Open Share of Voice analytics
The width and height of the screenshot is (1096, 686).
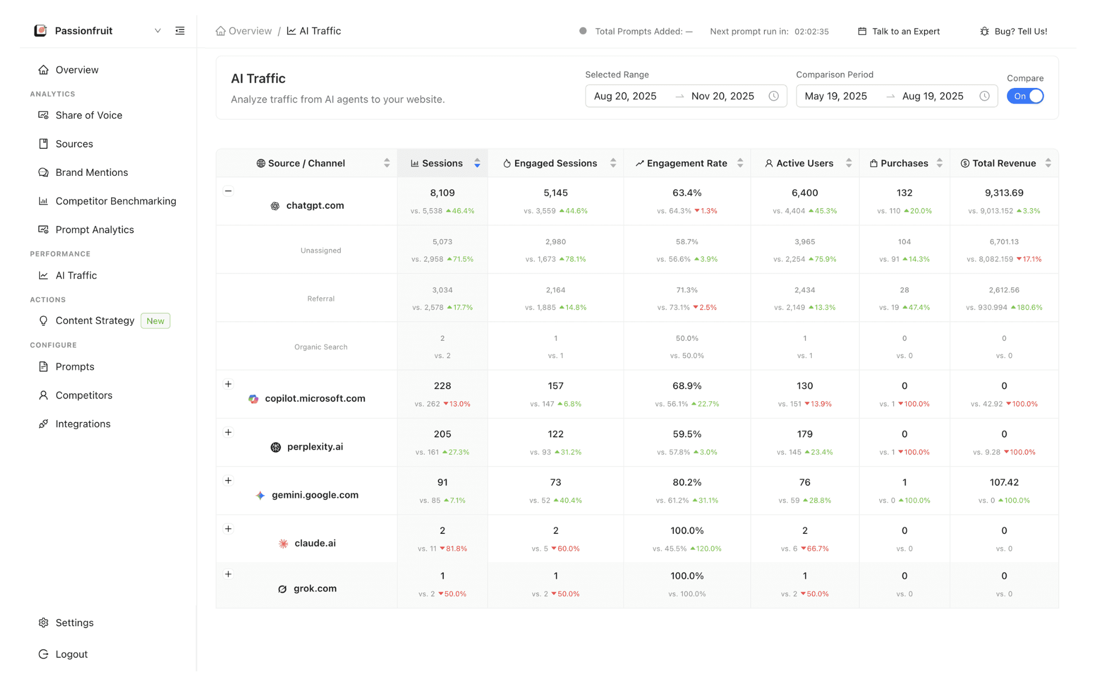tap(88, 115)
